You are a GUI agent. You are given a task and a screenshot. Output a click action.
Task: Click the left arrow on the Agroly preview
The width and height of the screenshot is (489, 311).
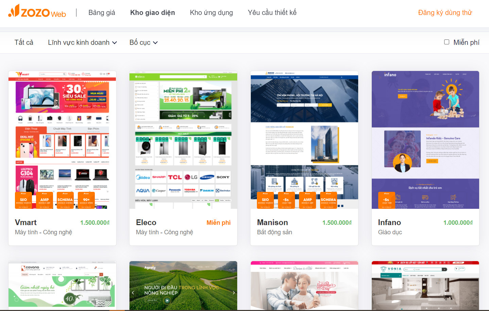pos(133,292)
